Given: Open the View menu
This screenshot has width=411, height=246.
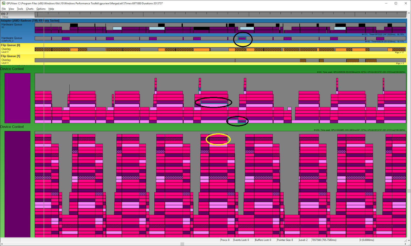Looking at the screenshot, I should pyautogui.click(x=11, y=9).
